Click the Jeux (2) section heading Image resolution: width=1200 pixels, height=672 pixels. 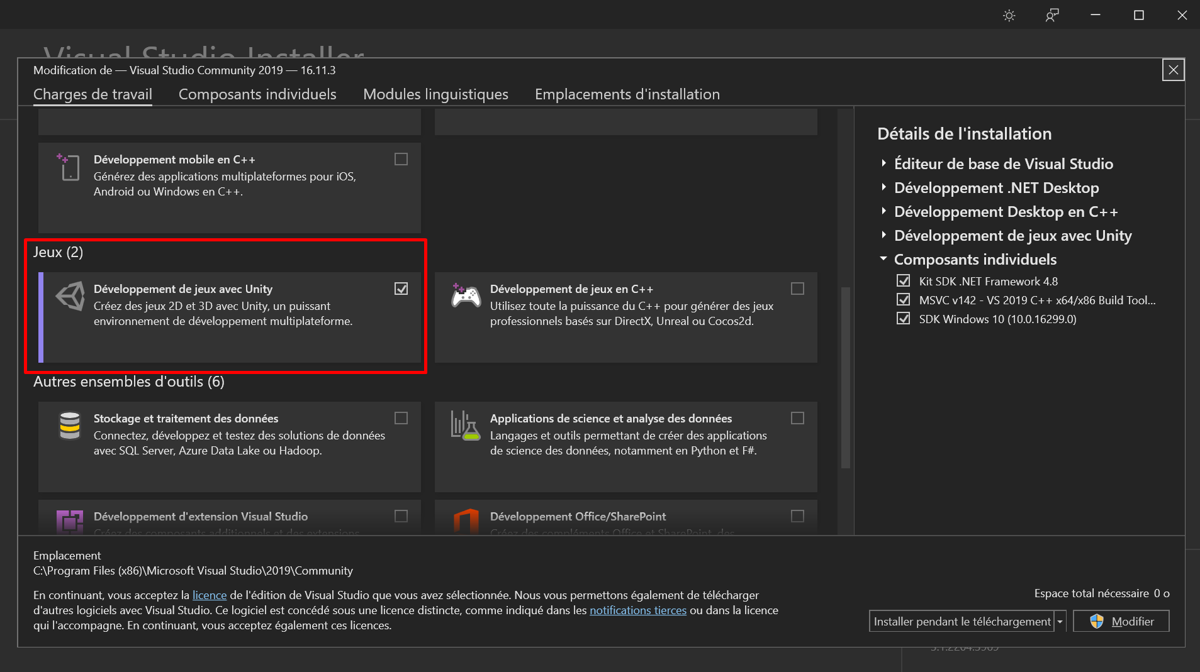click(x=58, y=252)
